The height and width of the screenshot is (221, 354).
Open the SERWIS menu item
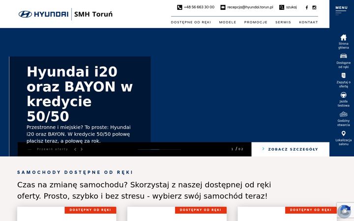pyautogui.click(x=283, y=22)
